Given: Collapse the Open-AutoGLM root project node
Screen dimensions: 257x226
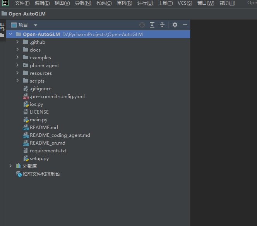Looking at the screenshot, I should 10,34.
